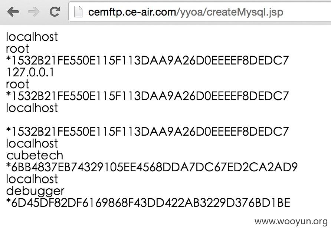Image resolution: width=331 pixels, height=232 pixels.
Task: Click the *6D45DF82DF61 hash line
Action: pos(148,203)
